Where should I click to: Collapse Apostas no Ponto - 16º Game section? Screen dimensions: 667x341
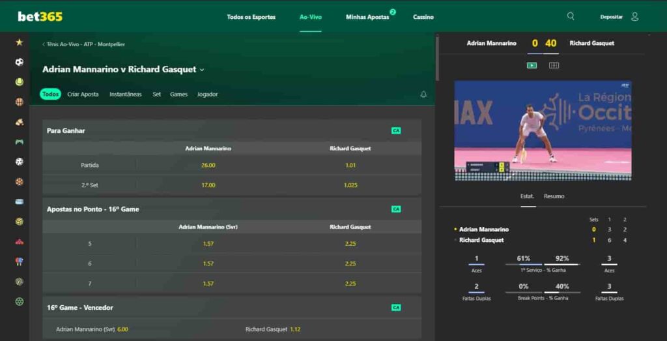pyautogui.click(x=232, y=209)
